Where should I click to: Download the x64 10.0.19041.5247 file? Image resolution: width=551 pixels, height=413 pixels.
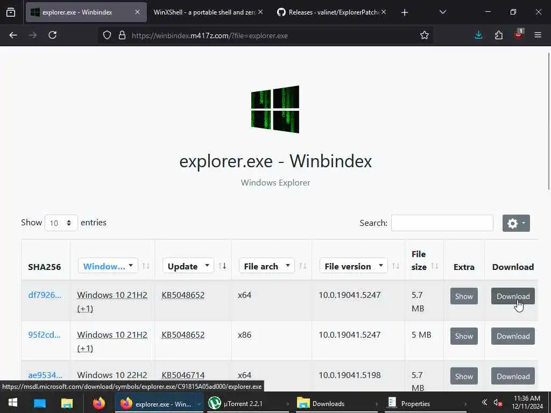(x=513, y=296)
